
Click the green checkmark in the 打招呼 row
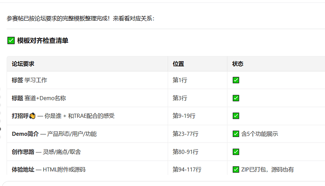[x=236, y=116]
